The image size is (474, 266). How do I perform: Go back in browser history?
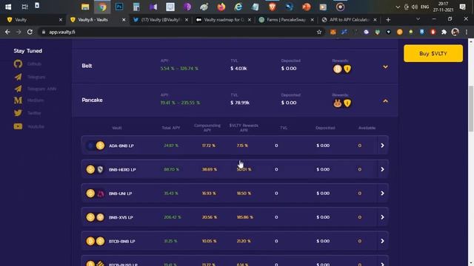[7, 32]
